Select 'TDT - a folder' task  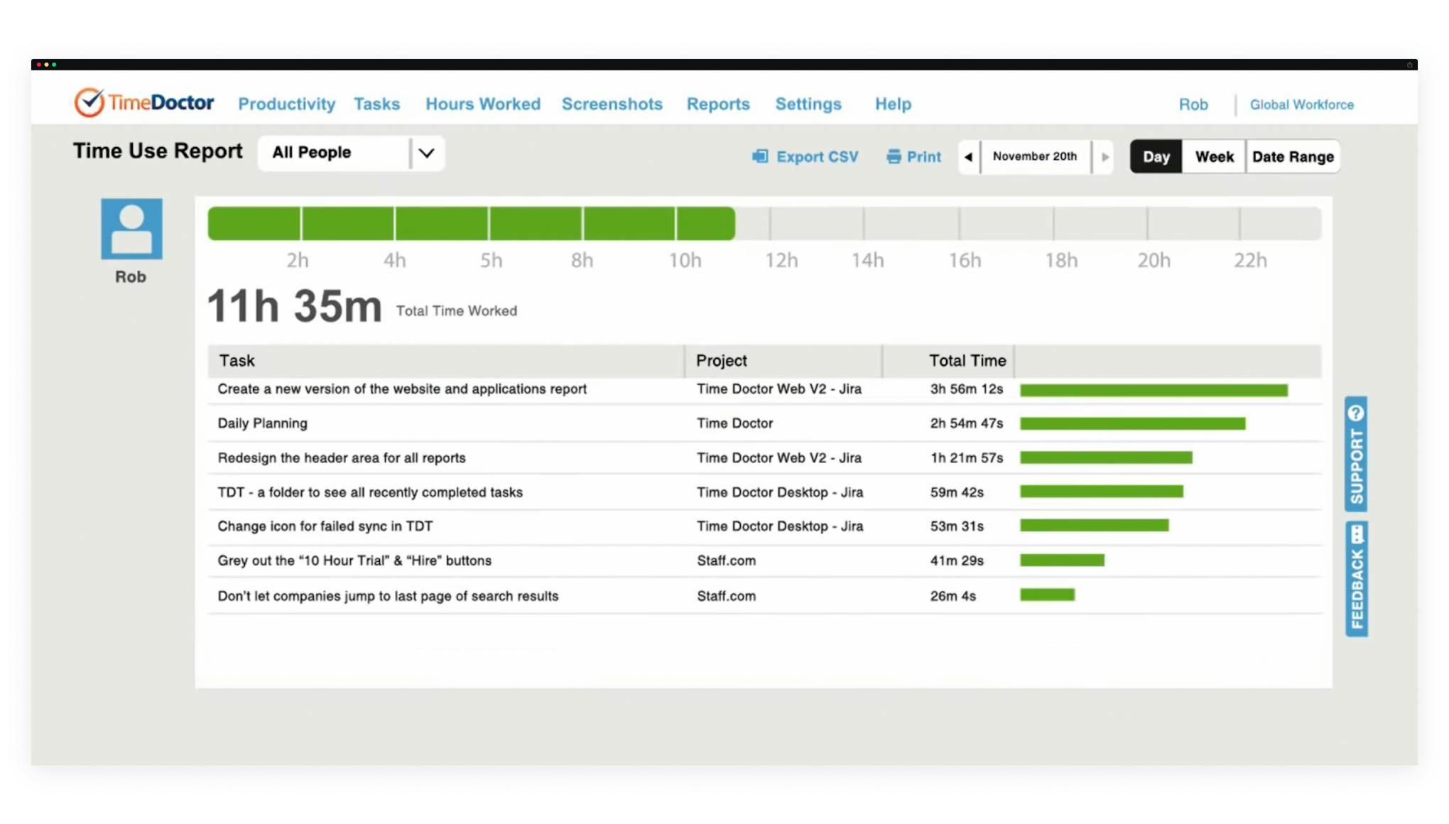[x=370, y=492]
